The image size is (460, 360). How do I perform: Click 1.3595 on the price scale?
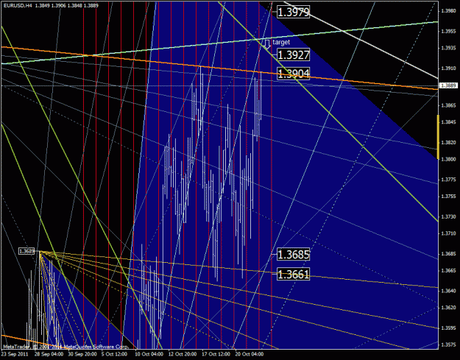[448, 328]
